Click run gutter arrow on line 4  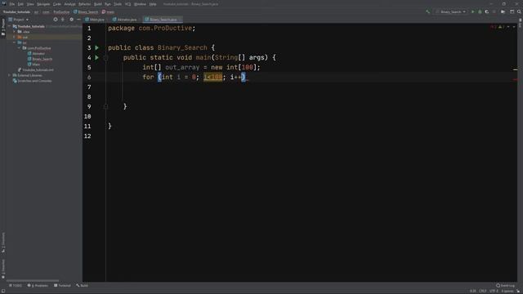pos(97,57)
